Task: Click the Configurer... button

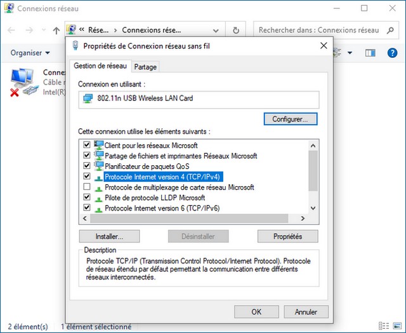Action: pos(291,119)
